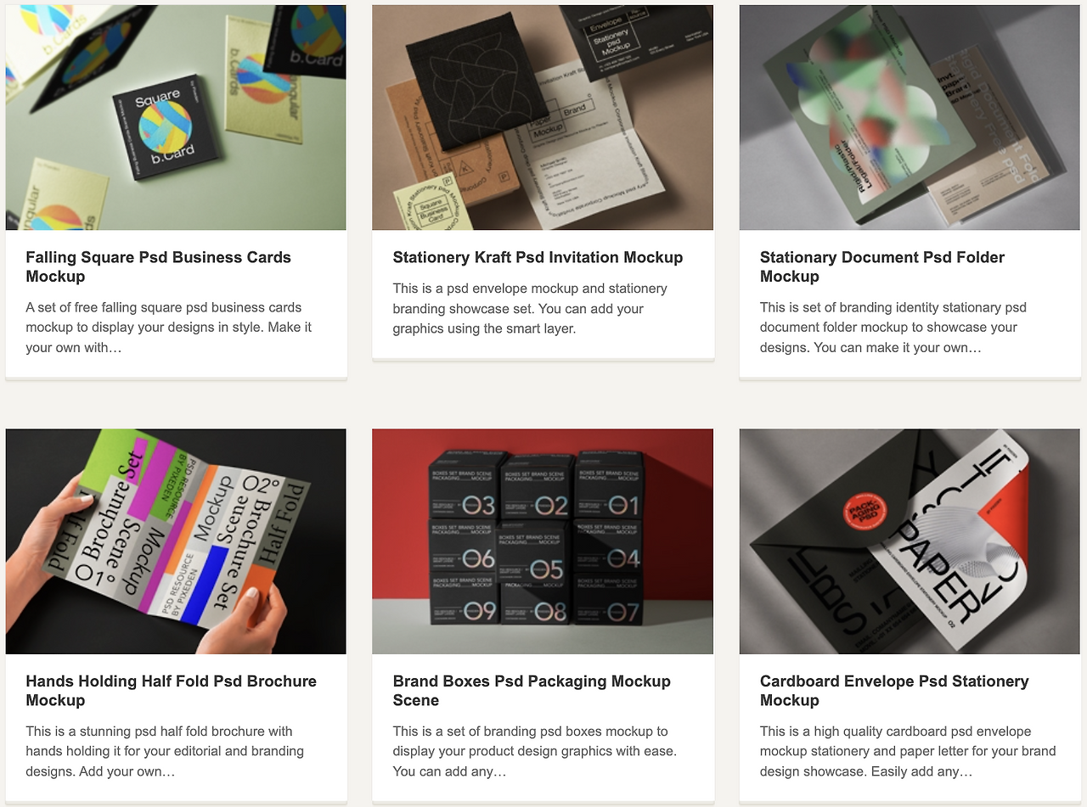Open the Falling Square Business Cards thumbnail
The height and width of the screenshot is (807, 1087).
tap(176, 117)
